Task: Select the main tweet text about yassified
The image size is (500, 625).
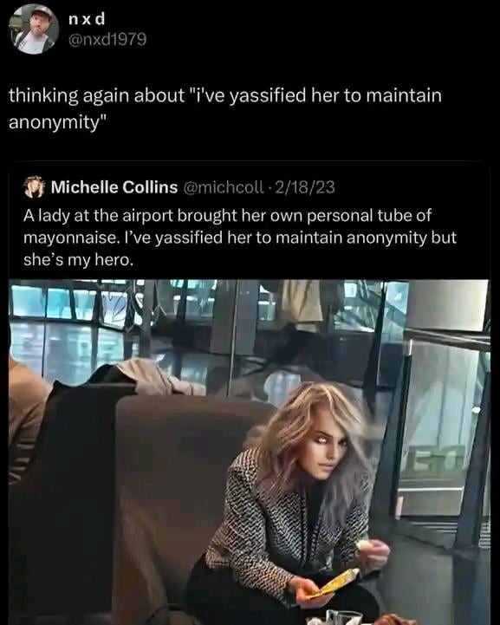Action: click(225, 109)
